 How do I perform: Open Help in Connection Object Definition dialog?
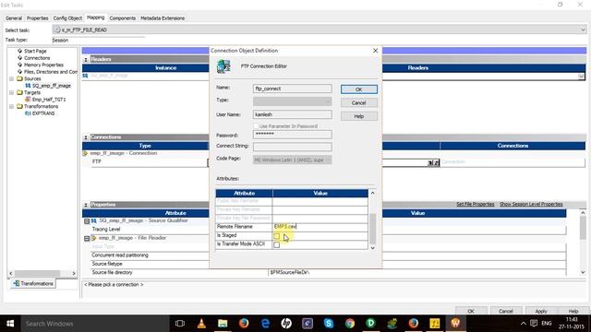tap(359, 116)
